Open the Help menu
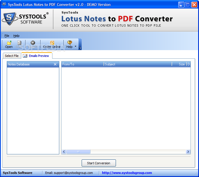199x177 pixels. click(x=16, y=36)
